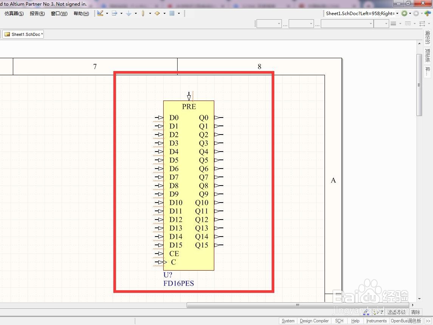Select the power/ground port icon
The image size is (433, 325).
(x=129, y=13)
